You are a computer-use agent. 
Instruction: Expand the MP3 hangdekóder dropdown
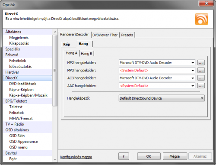pyautogui.click(x=193, y=70)
